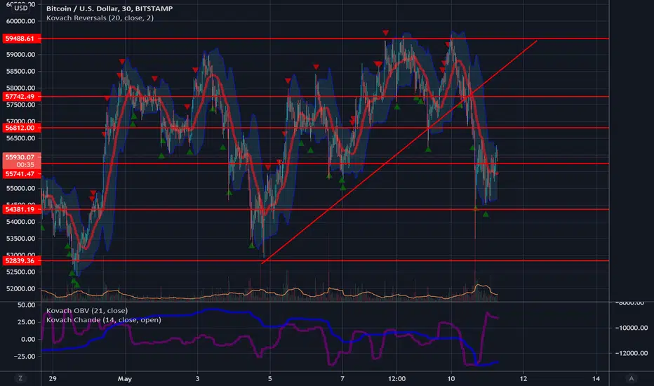Click the Z timezone button
The height and width of the screenshot is (386, 654).
pos(20,378)
